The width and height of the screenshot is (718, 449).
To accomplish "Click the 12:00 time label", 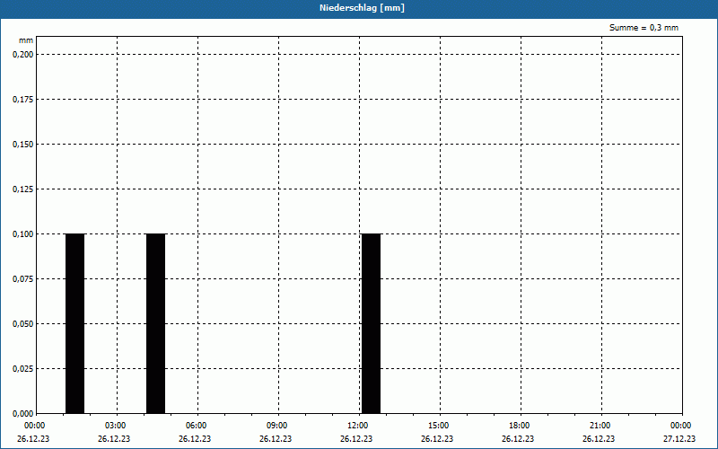I will [x=358, y=426].
